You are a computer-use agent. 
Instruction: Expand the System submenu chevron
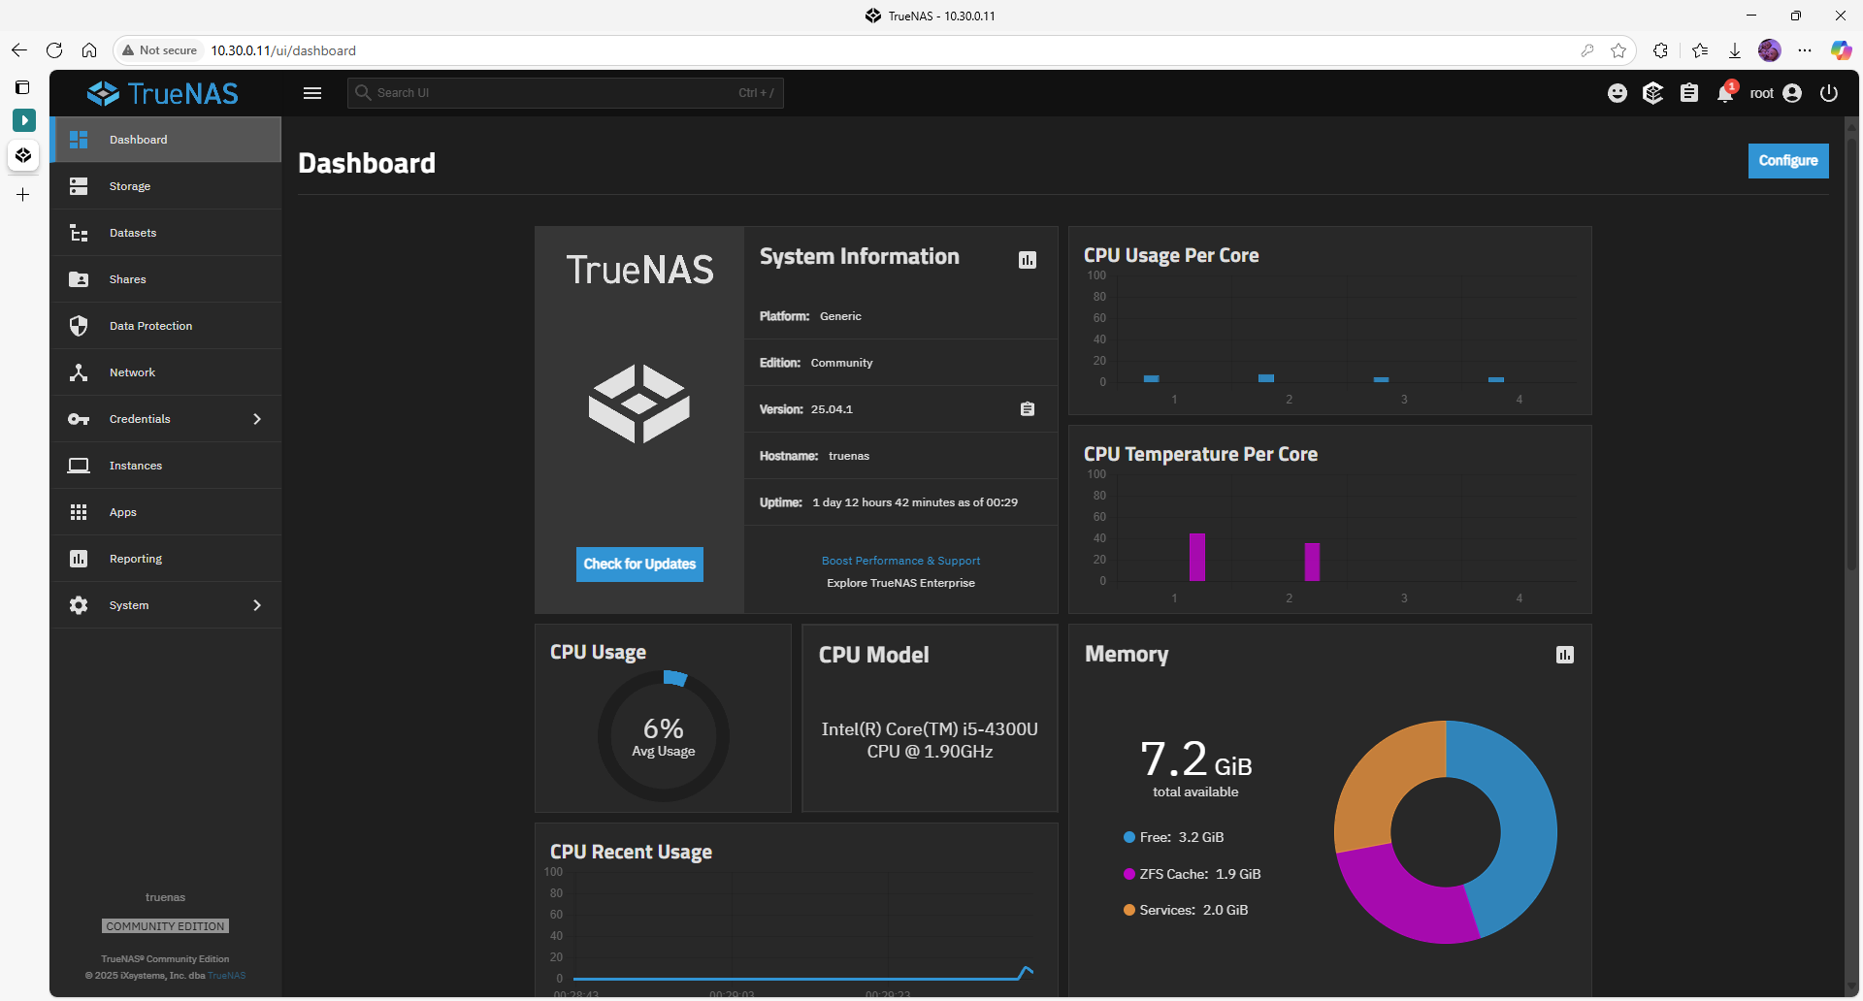[257, 605]
